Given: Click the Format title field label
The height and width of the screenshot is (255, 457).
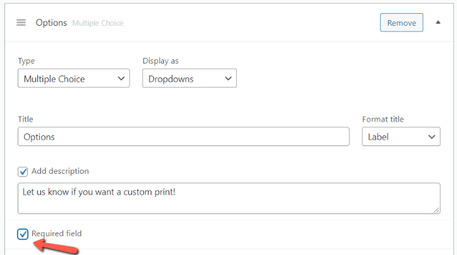Looking at the screenshot, I should [x=383, y=119].
